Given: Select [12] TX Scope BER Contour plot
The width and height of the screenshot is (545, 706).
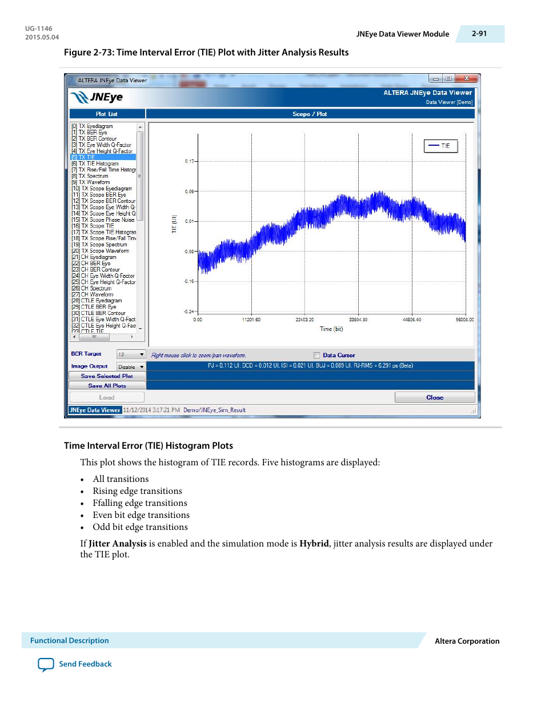Looking at the screenshot, I should click(x=103, y=201).
